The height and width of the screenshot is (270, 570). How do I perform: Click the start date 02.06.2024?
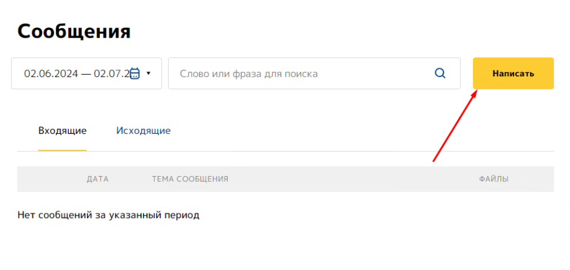(51, 73)
